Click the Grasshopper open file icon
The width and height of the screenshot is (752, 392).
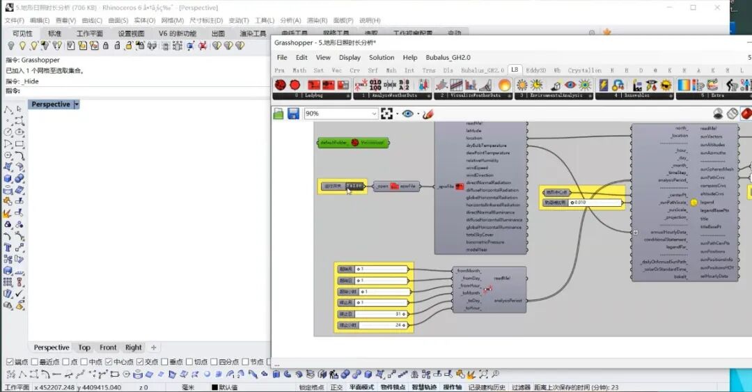[279, 113]
